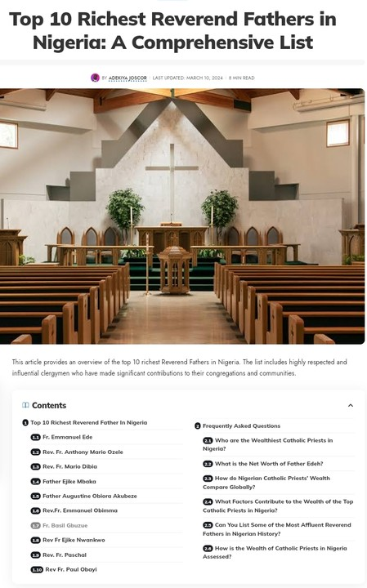Jump to Rev Fr Ejike Nwankwo
Screen dimensions: 367x588
pos(74,541)
